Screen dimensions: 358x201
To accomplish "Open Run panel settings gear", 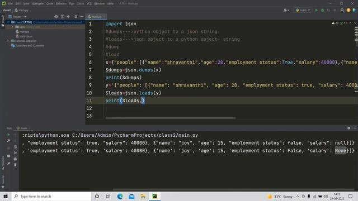I will (349, 128).
